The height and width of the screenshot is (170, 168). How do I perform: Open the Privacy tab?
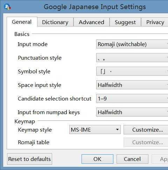[x=155, y=22]
